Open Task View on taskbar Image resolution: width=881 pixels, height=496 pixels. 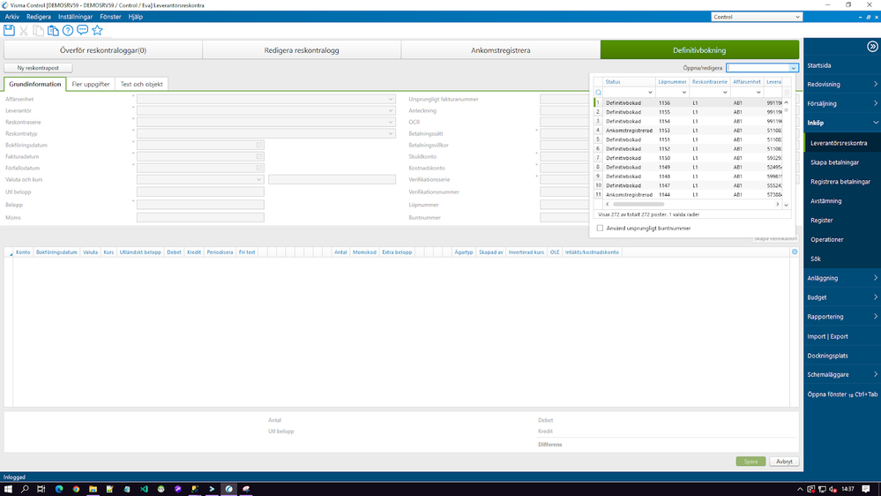point(41,489)
